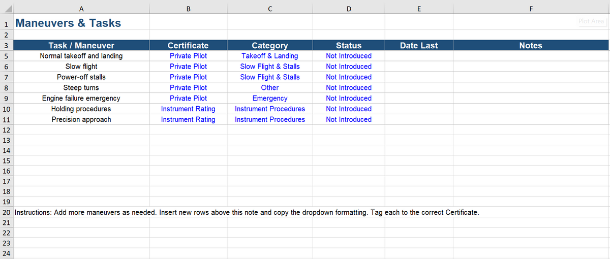Click the Instructions note in row 20

(247, 212)
